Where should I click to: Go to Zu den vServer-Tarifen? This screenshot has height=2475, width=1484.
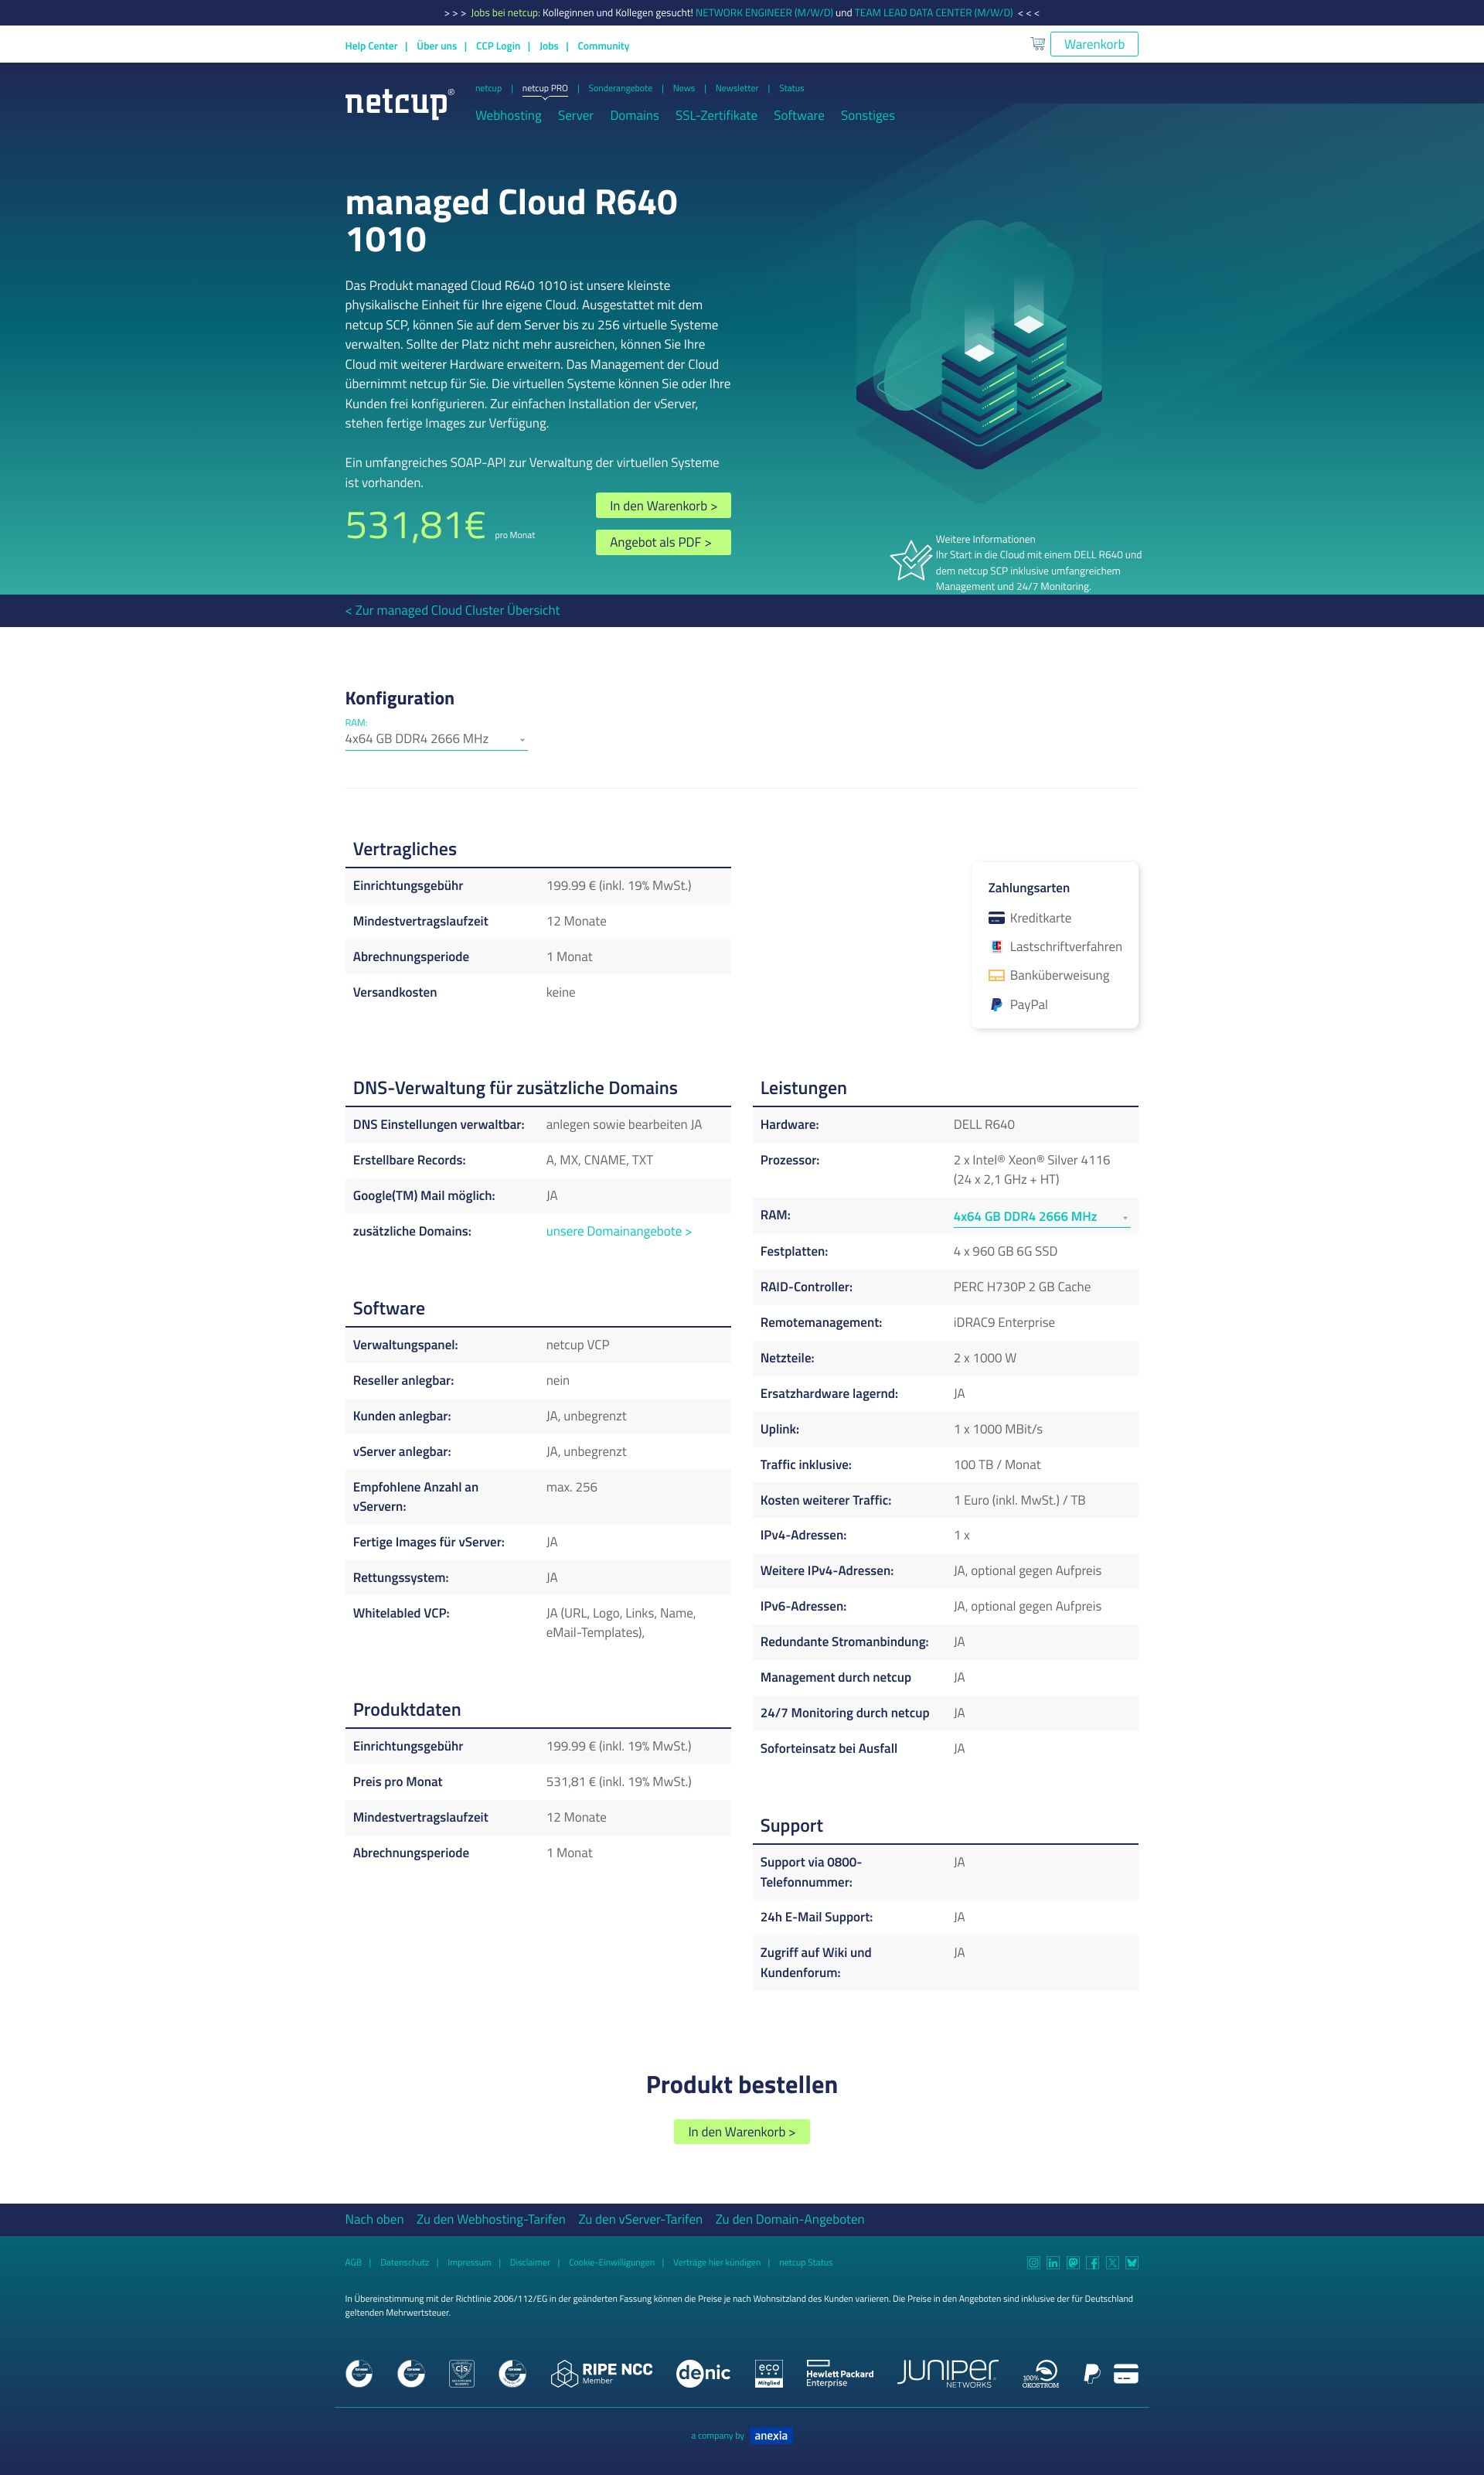[x=640, y=2219]
